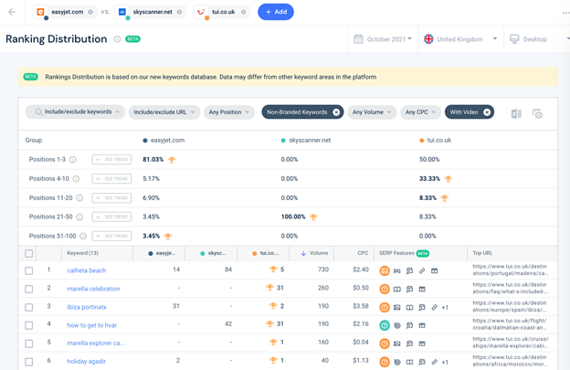
Task: Check the marella celebration row checkbox
Action: 28,289
